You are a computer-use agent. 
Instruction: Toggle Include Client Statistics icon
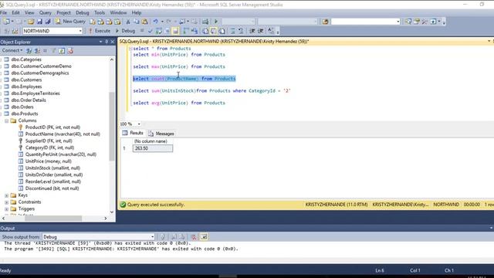coord(195,31)
